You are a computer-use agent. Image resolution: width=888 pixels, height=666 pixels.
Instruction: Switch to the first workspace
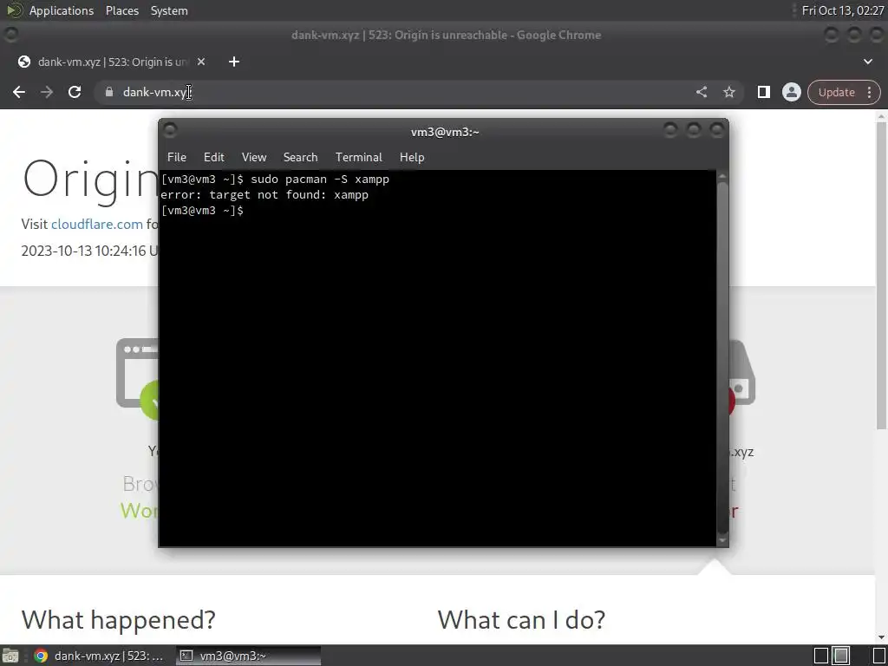(821, 656)
